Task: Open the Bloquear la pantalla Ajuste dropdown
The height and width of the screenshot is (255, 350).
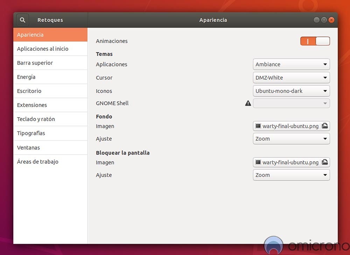Action: tap(291, 175)
